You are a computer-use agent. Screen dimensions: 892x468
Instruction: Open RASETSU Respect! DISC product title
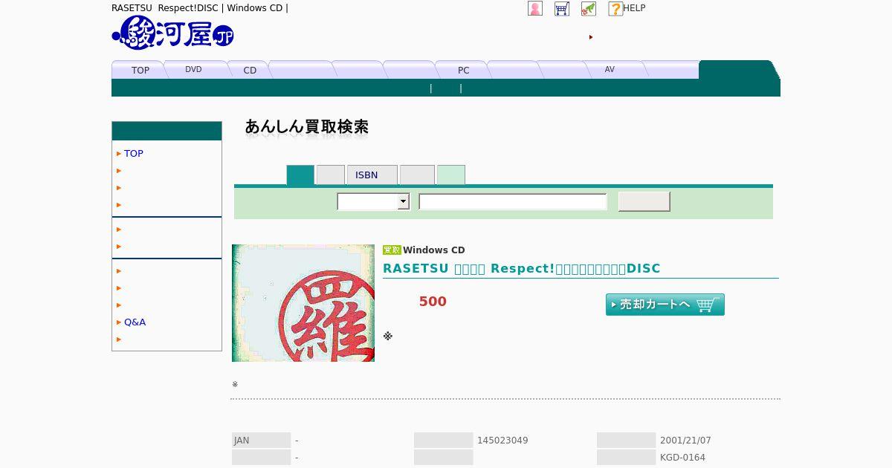(522, 268)
